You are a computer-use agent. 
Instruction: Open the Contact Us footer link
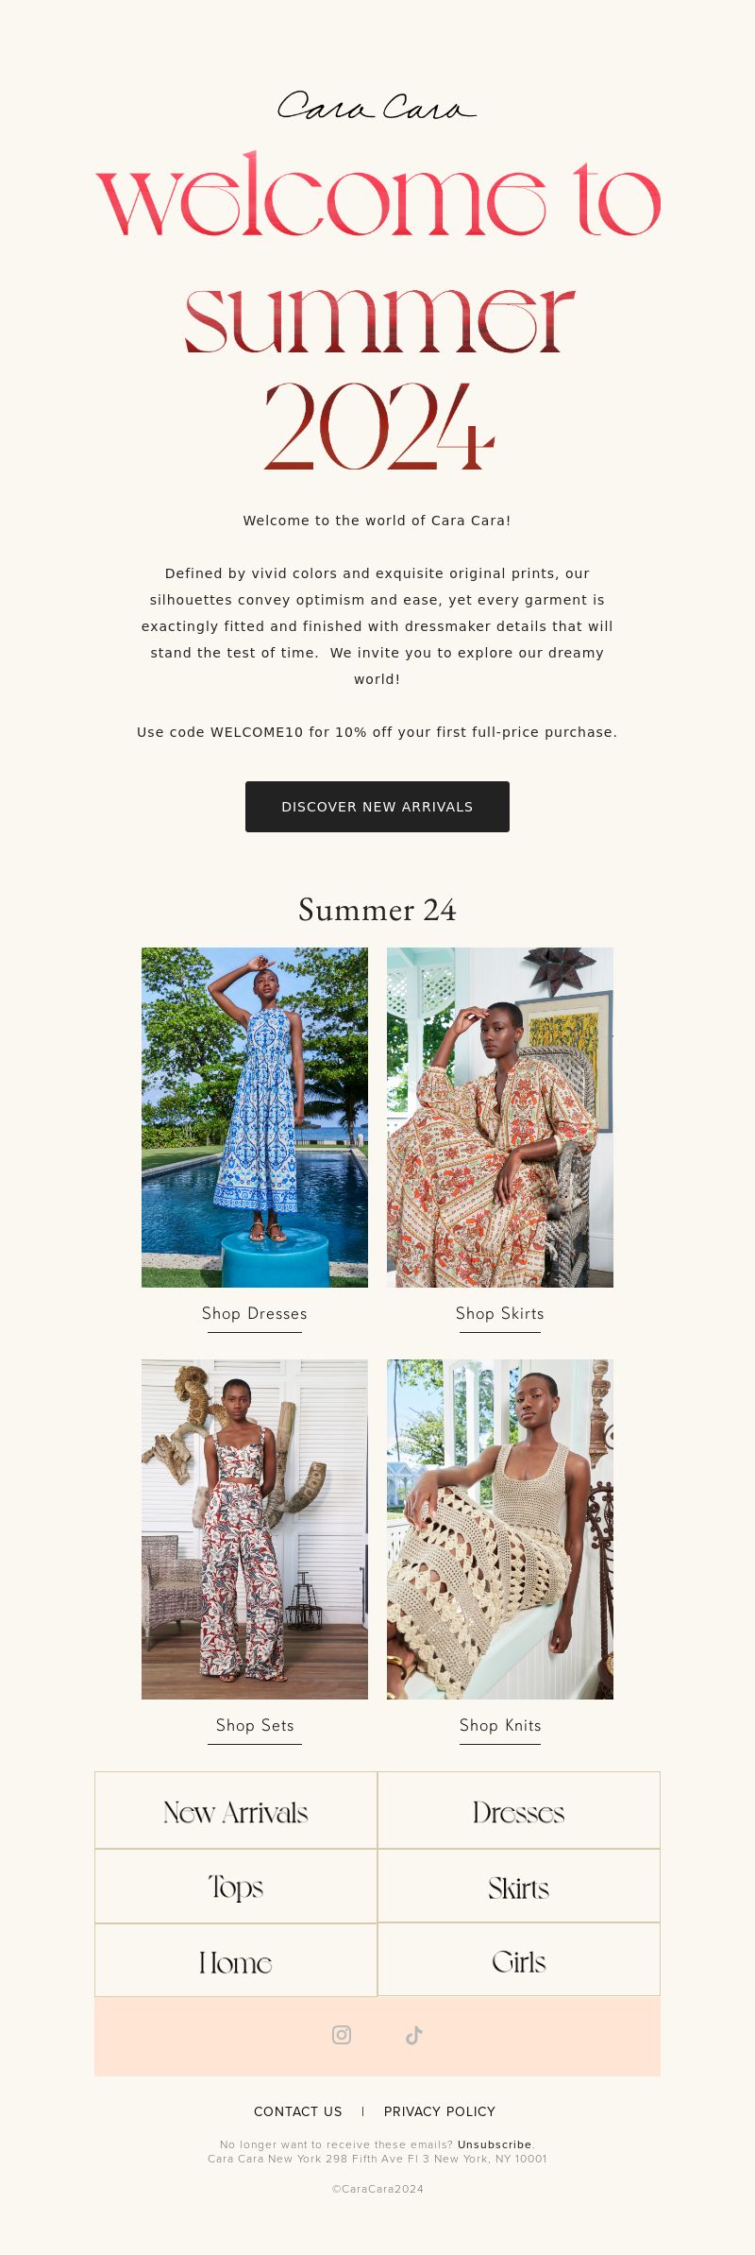click(298, 2111)
